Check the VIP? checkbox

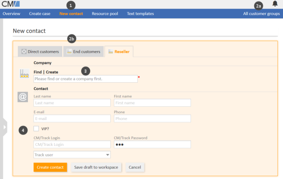click(36, 128)
